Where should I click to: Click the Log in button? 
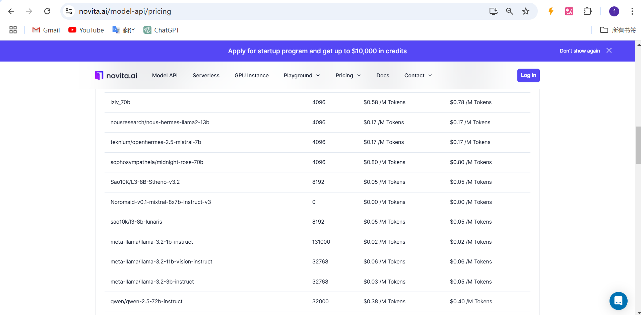click(528, 75)
